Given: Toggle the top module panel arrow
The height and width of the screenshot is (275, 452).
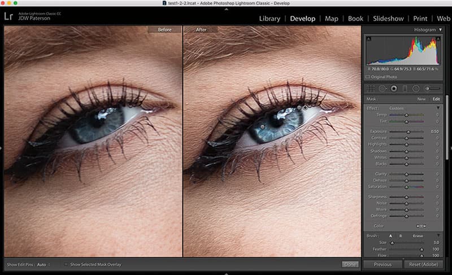Looking at the screenshot, I should (x=227, y=9).
